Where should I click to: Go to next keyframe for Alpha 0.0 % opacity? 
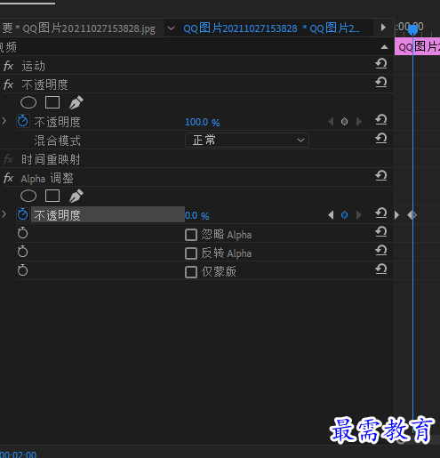point(358,215)
